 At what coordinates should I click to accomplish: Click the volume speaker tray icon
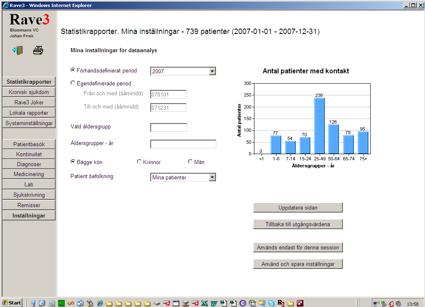point(398,304)
